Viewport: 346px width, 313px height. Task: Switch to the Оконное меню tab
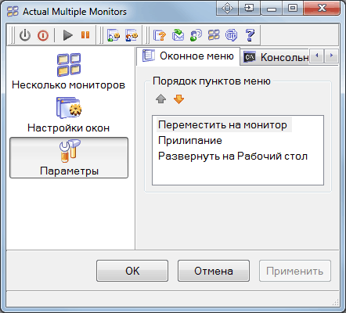point(188,56)
